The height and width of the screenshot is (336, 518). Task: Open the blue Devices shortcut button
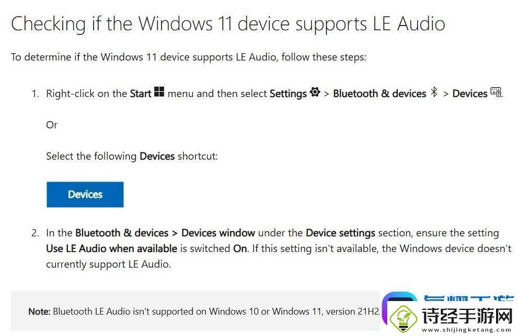(85, 194)
